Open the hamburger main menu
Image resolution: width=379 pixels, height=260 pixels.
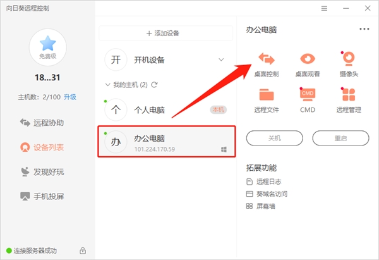click(324, 8)
